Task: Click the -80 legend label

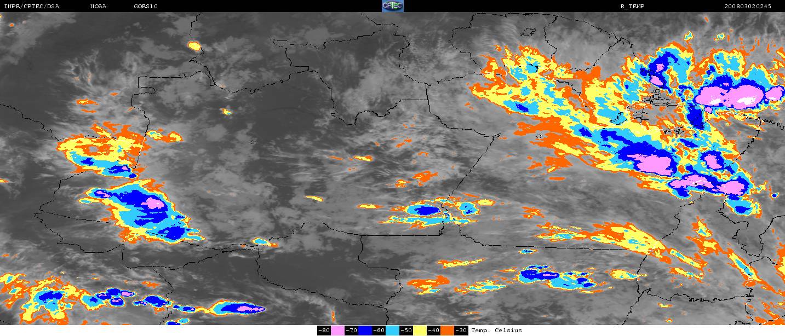Action: click(x=324, y=331)
